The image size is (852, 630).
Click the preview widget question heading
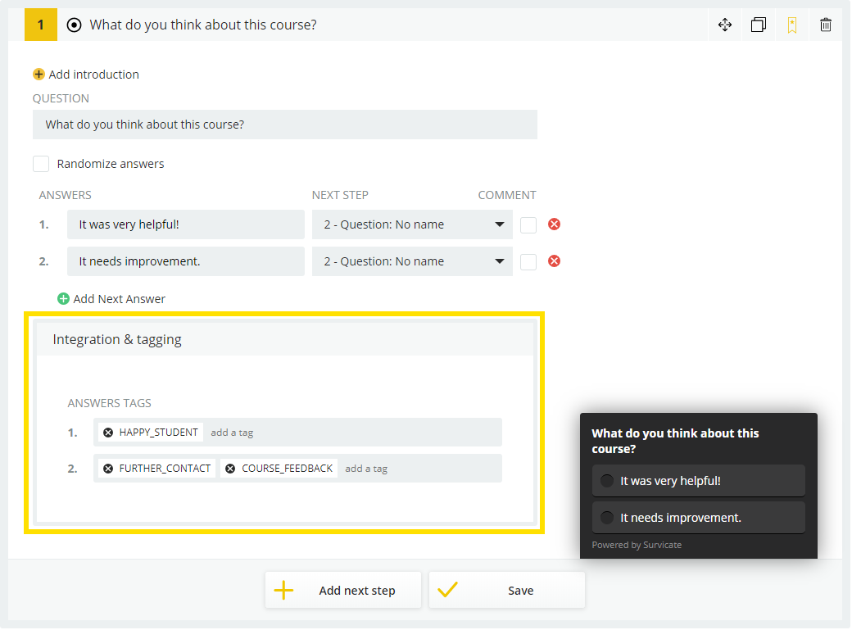[x=675, y=442]
